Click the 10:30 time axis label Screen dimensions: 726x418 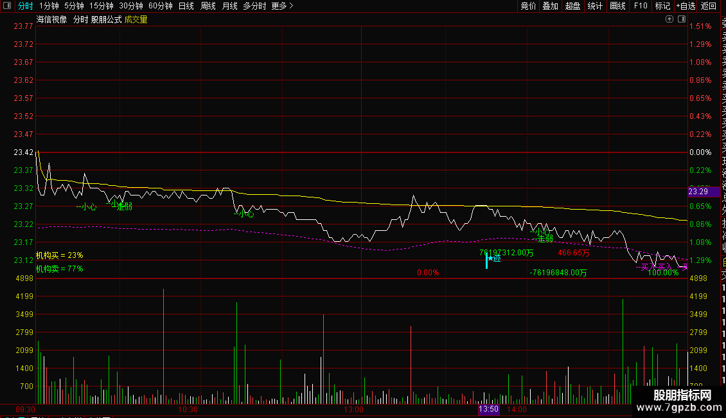188,410
